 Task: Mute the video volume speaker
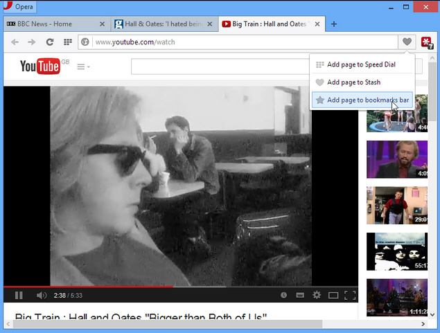point(42,295)
